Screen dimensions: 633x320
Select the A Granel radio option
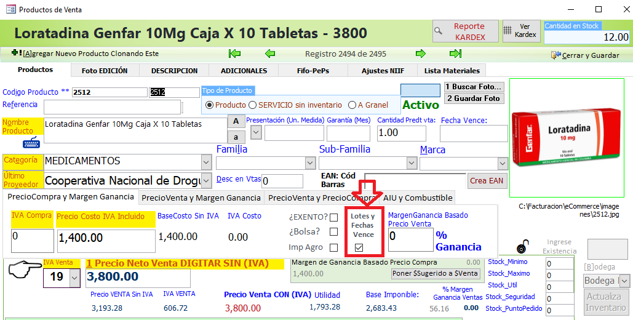[x=352, y=105]
